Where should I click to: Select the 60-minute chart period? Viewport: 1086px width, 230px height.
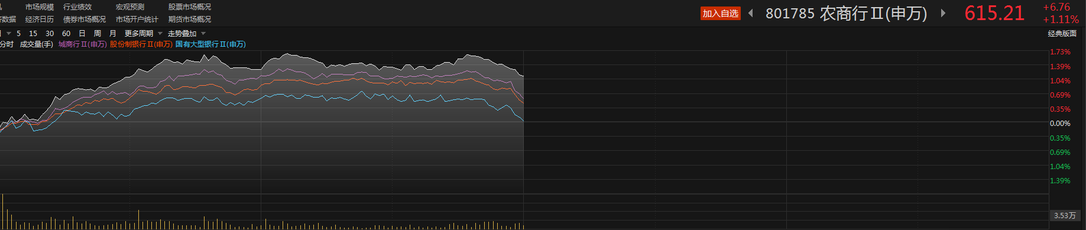[66, 34]
